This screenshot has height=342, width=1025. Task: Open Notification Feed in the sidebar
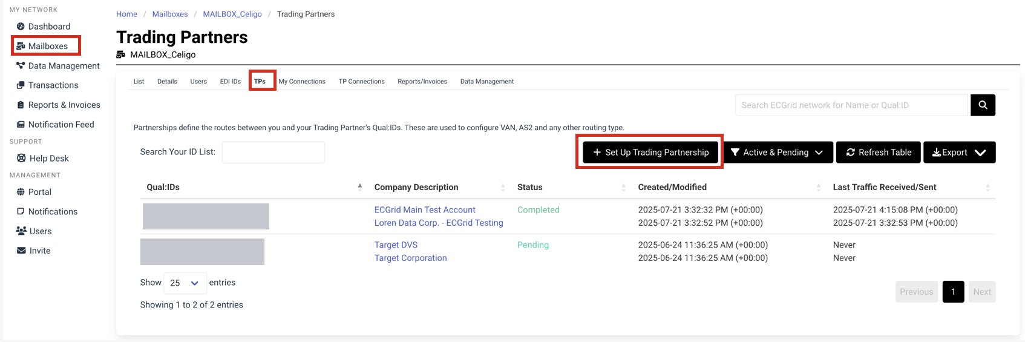(61, 125)
